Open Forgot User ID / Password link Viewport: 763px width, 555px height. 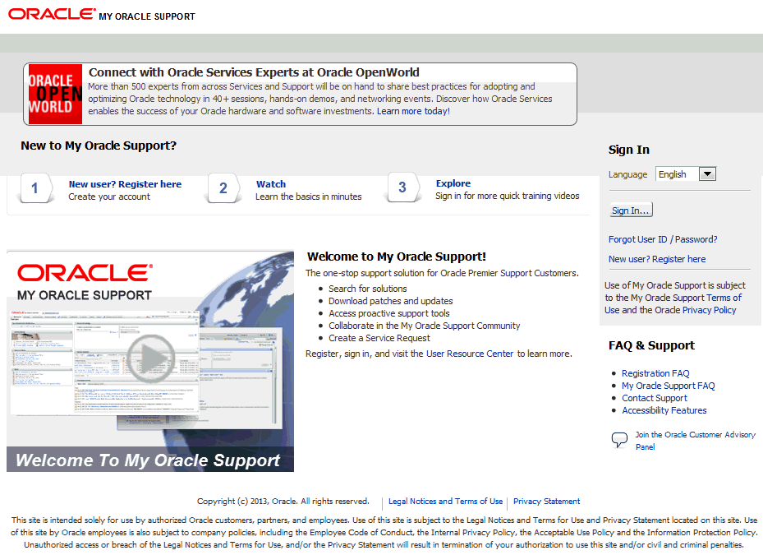pos(663,239)
